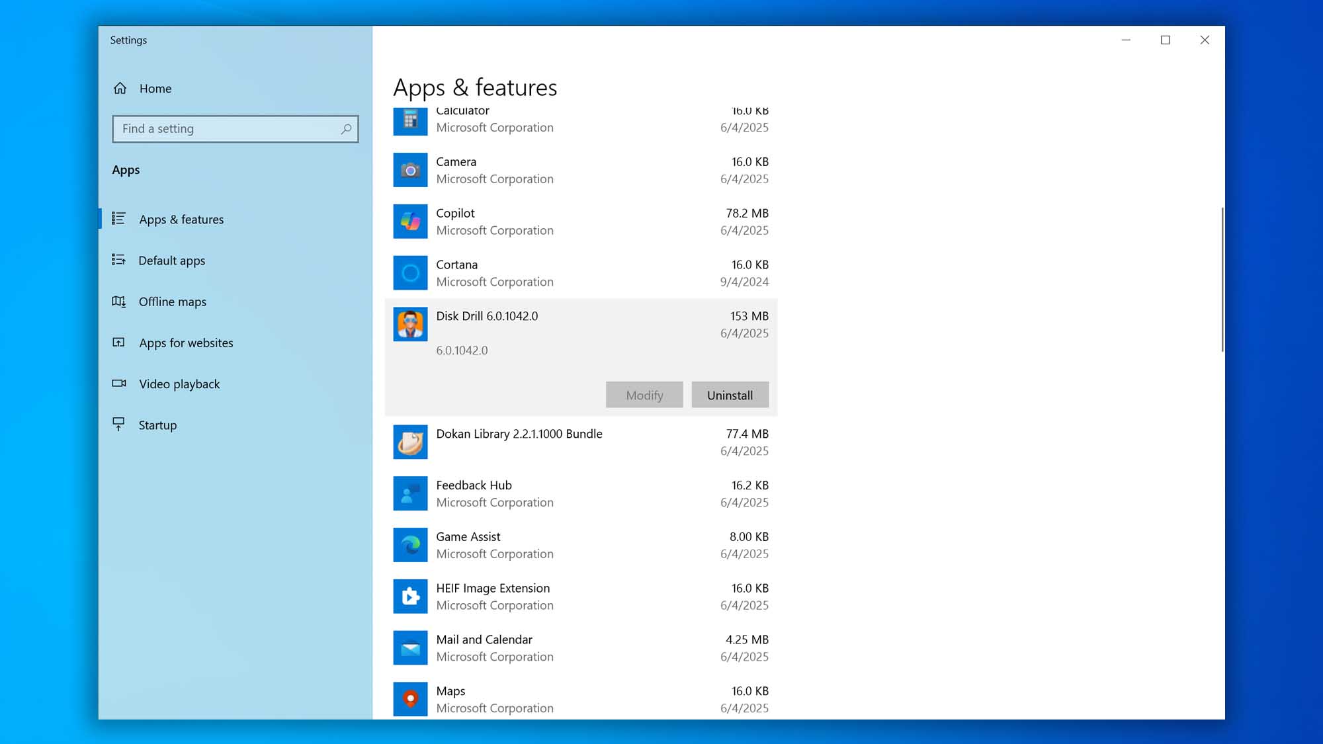1323x744 pixels.
Task: Select the Camera app name
Action: tap(456, 162)
